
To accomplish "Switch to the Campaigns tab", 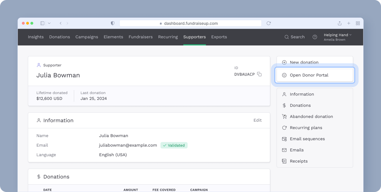I will click(86, 37).
